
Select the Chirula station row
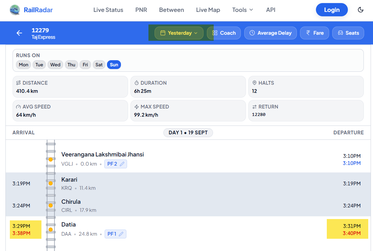click(x=188, y=205)
